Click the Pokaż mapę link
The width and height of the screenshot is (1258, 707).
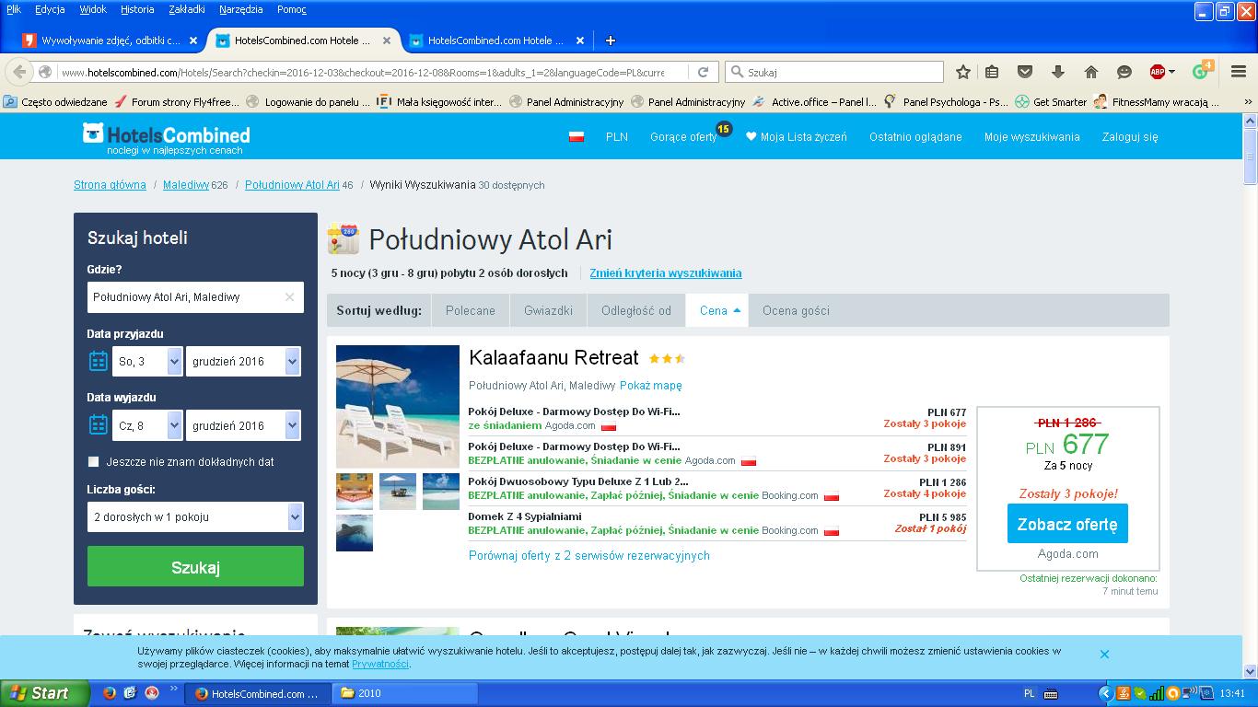coord(651,386)
